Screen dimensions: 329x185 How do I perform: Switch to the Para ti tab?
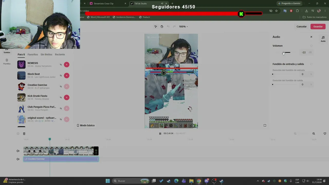pos(21,54)
